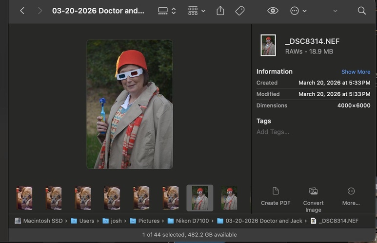Select the fourth dog thumbnail in filmstrip

112,198
